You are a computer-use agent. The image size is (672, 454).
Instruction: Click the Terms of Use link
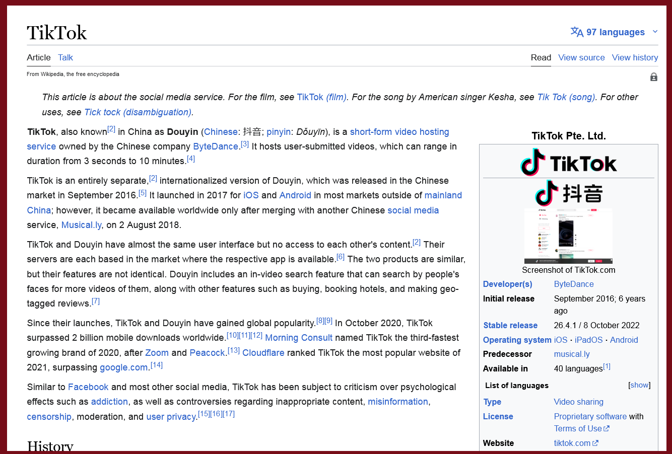click(578, 429)
